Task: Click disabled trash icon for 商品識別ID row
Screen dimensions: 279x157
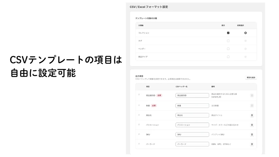Action: click(x=252, y=95)
